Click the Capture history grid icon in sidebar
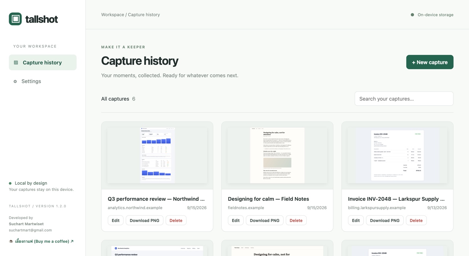 point(16,63)
